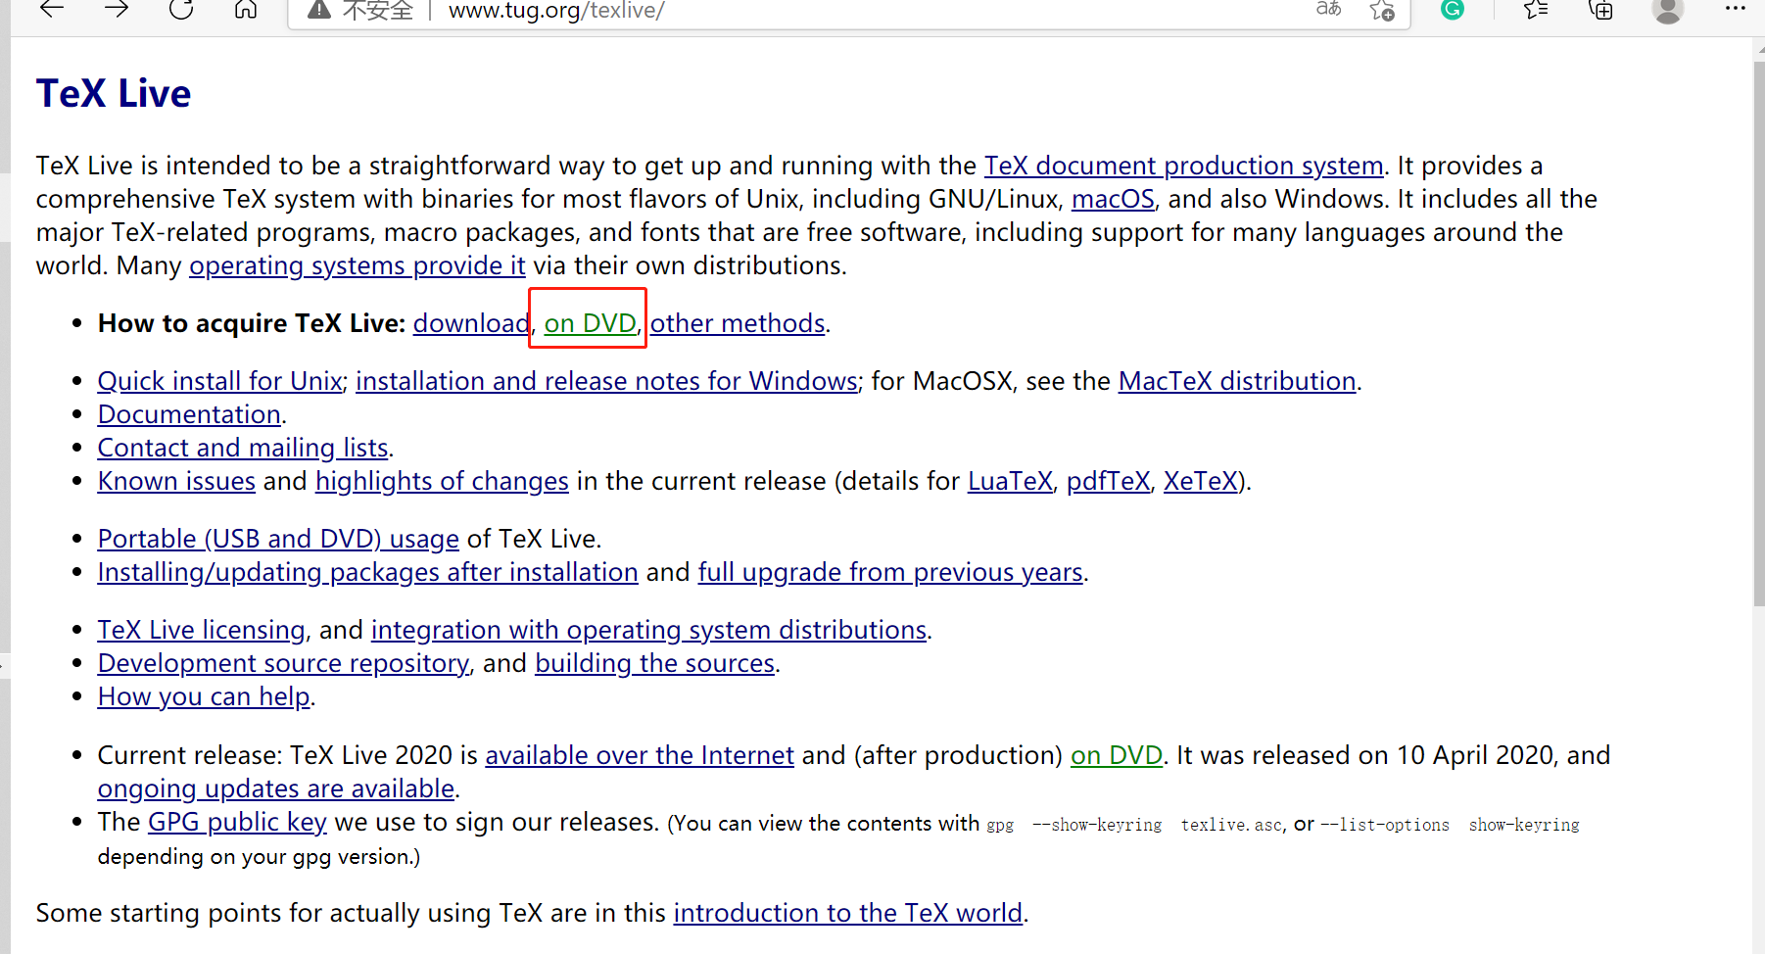
Task: Open the TeX Live licensing link
Action: pyautogui.click(x=202, y=630)
